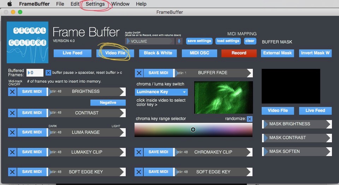Click the Volume slider

[x=150, y=41]
